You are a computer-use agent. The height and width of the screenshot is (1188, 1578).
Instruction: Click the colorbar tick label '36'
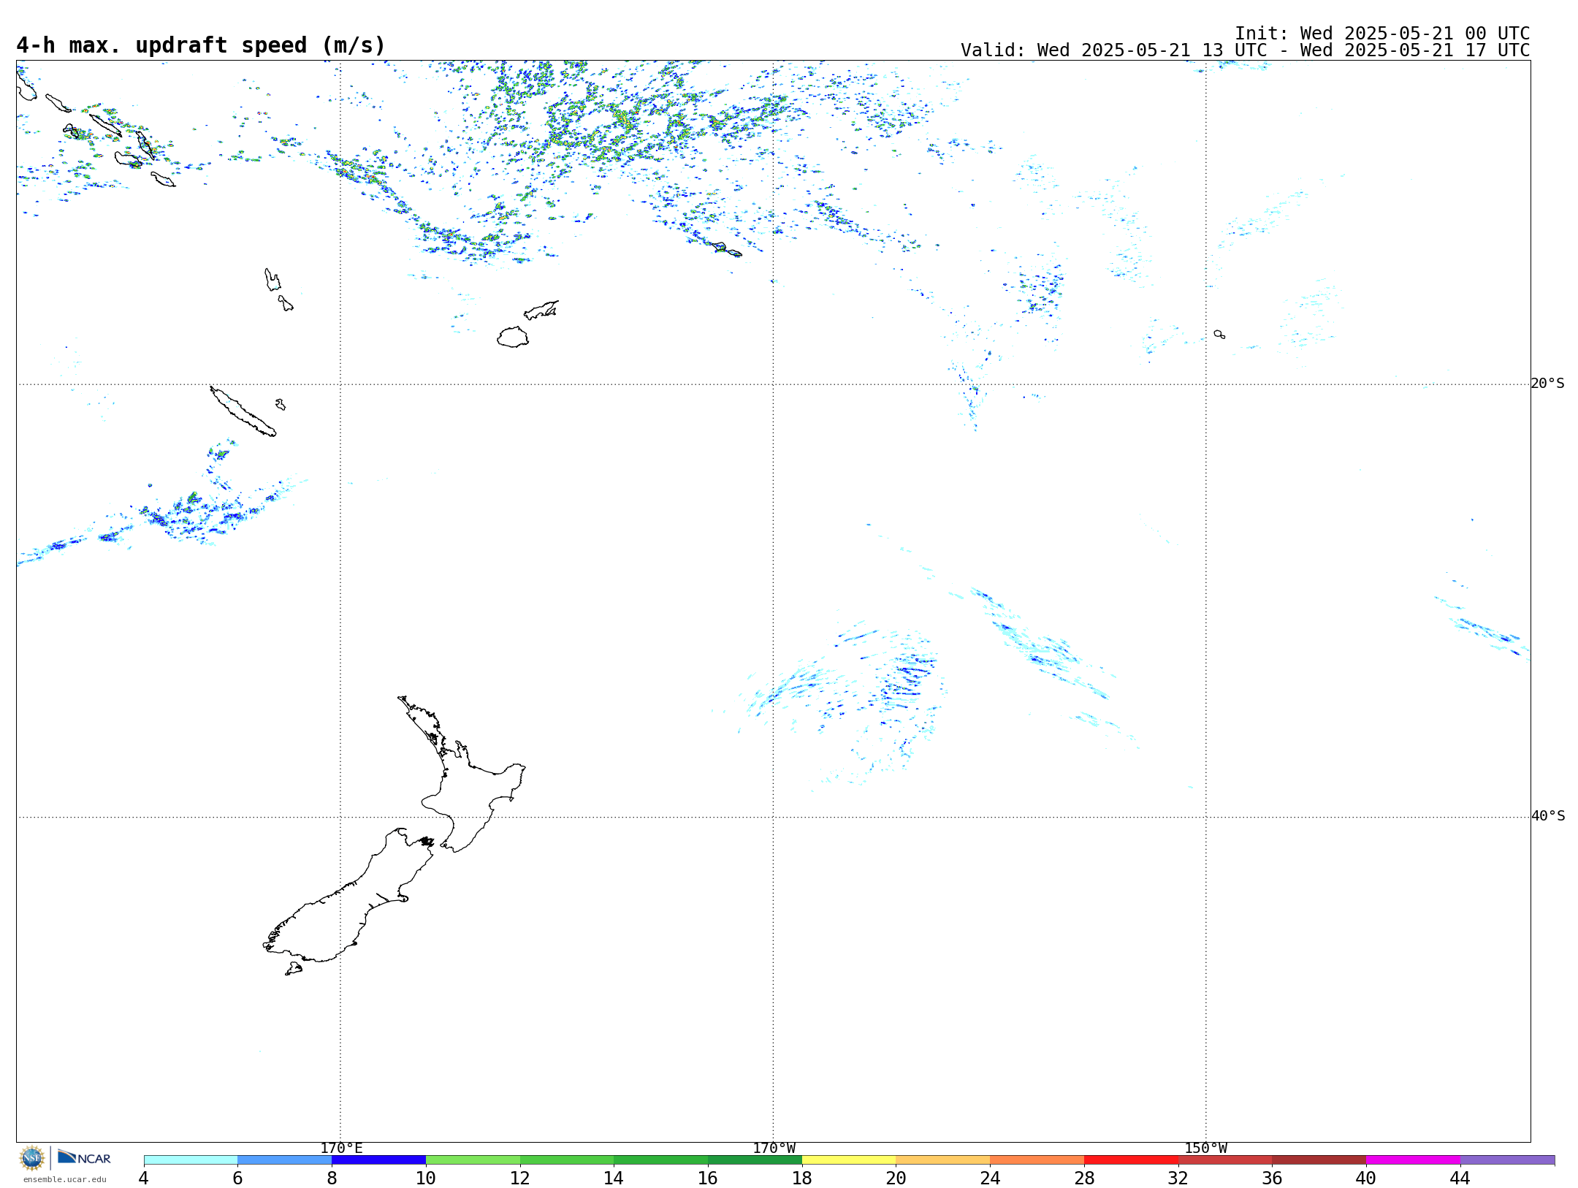[x=1273, y=1178]
